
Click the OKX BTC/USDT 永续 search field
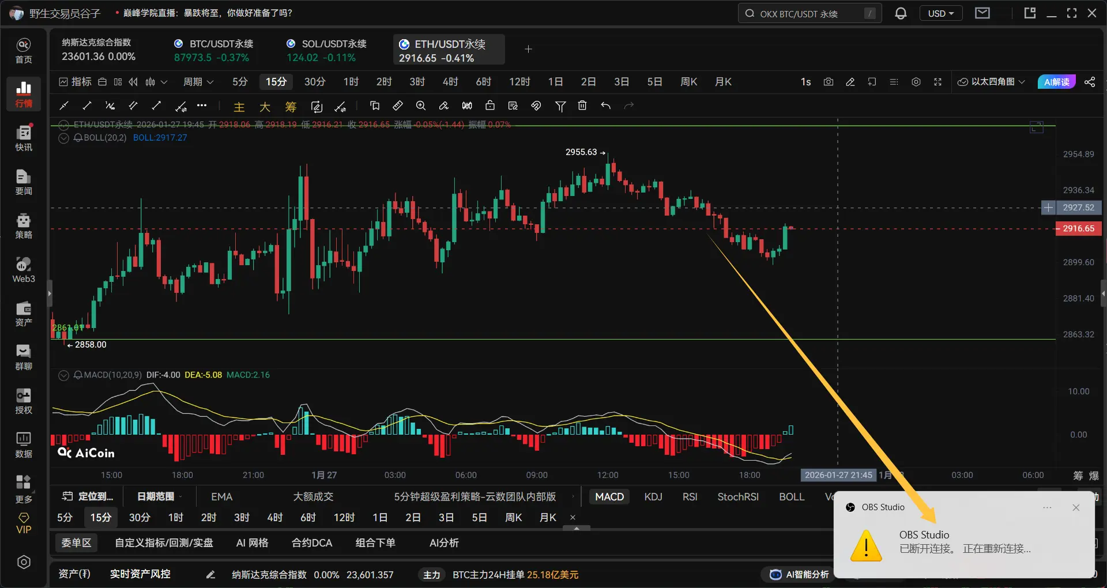809,13
